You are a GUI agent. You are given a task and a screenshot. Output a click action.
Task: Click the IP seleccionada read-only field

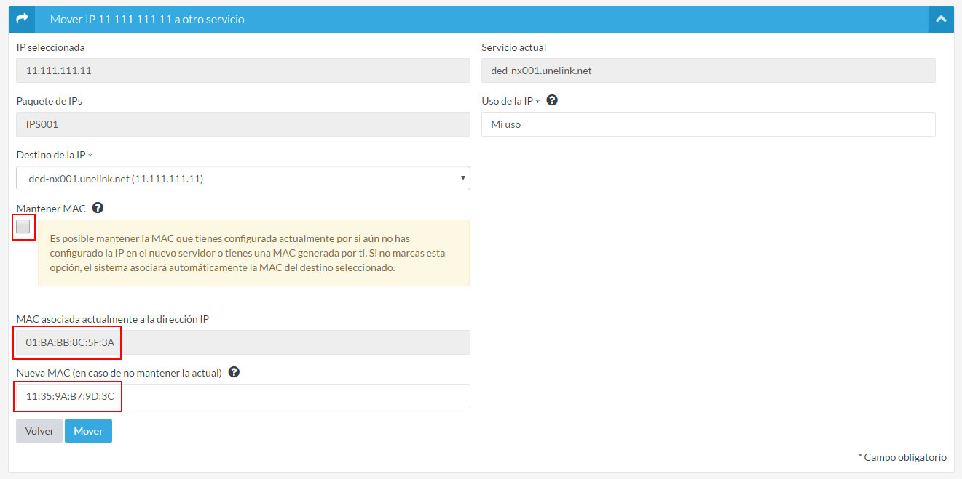pos(243,71)
